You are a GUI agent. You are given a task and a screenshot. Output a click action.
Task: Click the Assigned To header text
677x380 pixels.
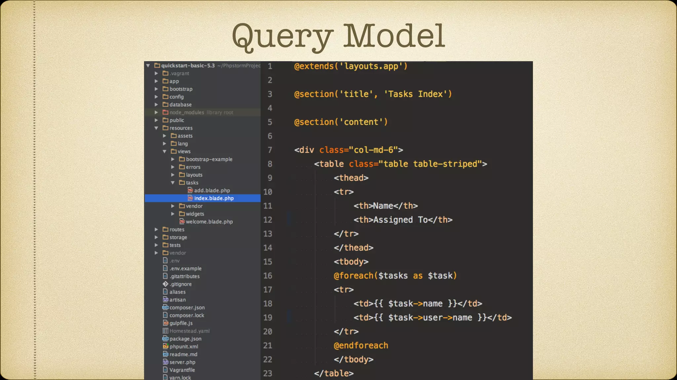pyautogui.click(x=400, y=220)
